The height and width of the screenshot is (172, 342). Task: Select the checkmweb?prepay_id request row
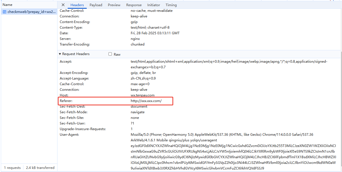pyautogui.click(x=29, y=12)
